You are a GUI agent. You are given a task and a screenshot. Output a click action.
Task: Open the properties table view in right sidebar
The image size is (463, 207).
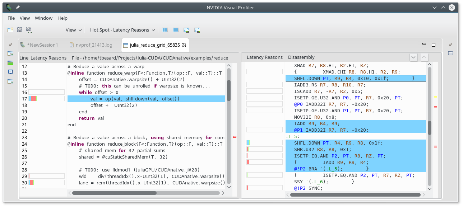coord(450,53)
